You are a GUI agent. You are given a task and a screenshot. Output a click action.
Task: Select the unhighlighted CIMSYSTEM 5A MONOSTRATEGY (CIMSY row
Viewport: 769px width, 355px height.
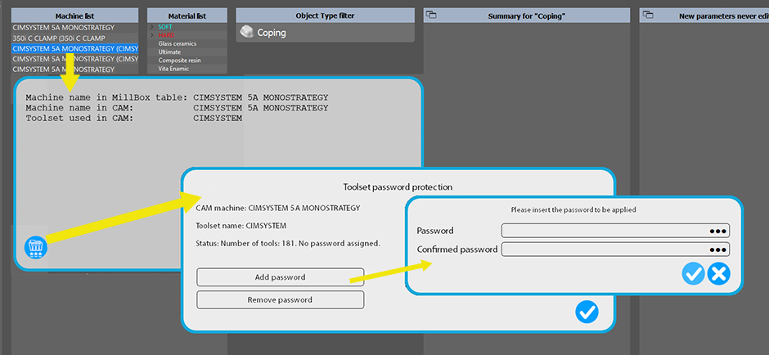[74, 59]
